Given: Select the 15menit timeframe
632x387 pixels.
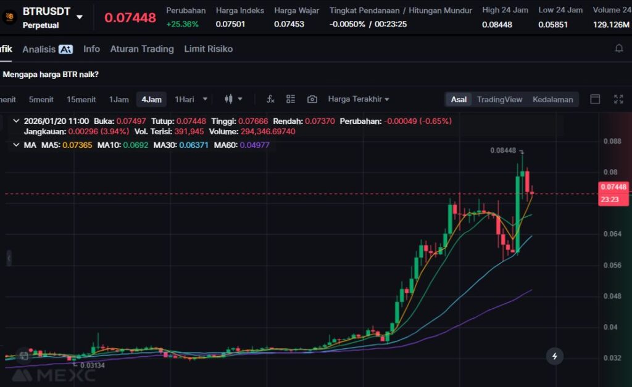Looking at the screenshot, I should pos(81,99).
